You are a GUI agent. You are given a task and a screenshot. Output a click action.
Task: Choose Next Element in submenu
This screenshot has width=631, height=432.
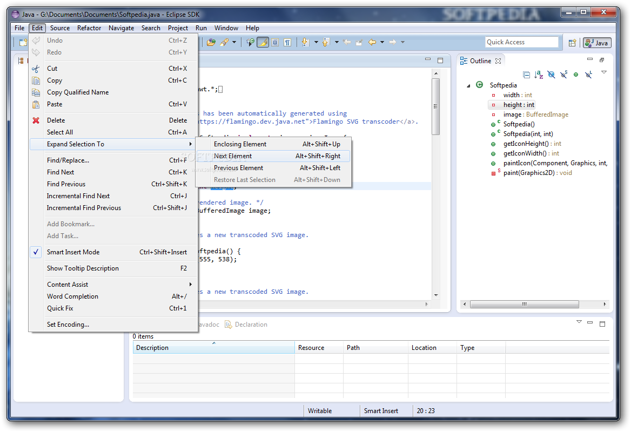273,156
